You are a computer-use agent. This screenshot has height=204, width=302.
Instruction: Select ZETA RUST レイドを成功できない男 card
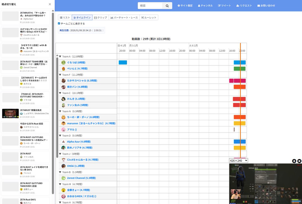click(x=26, y=171)
